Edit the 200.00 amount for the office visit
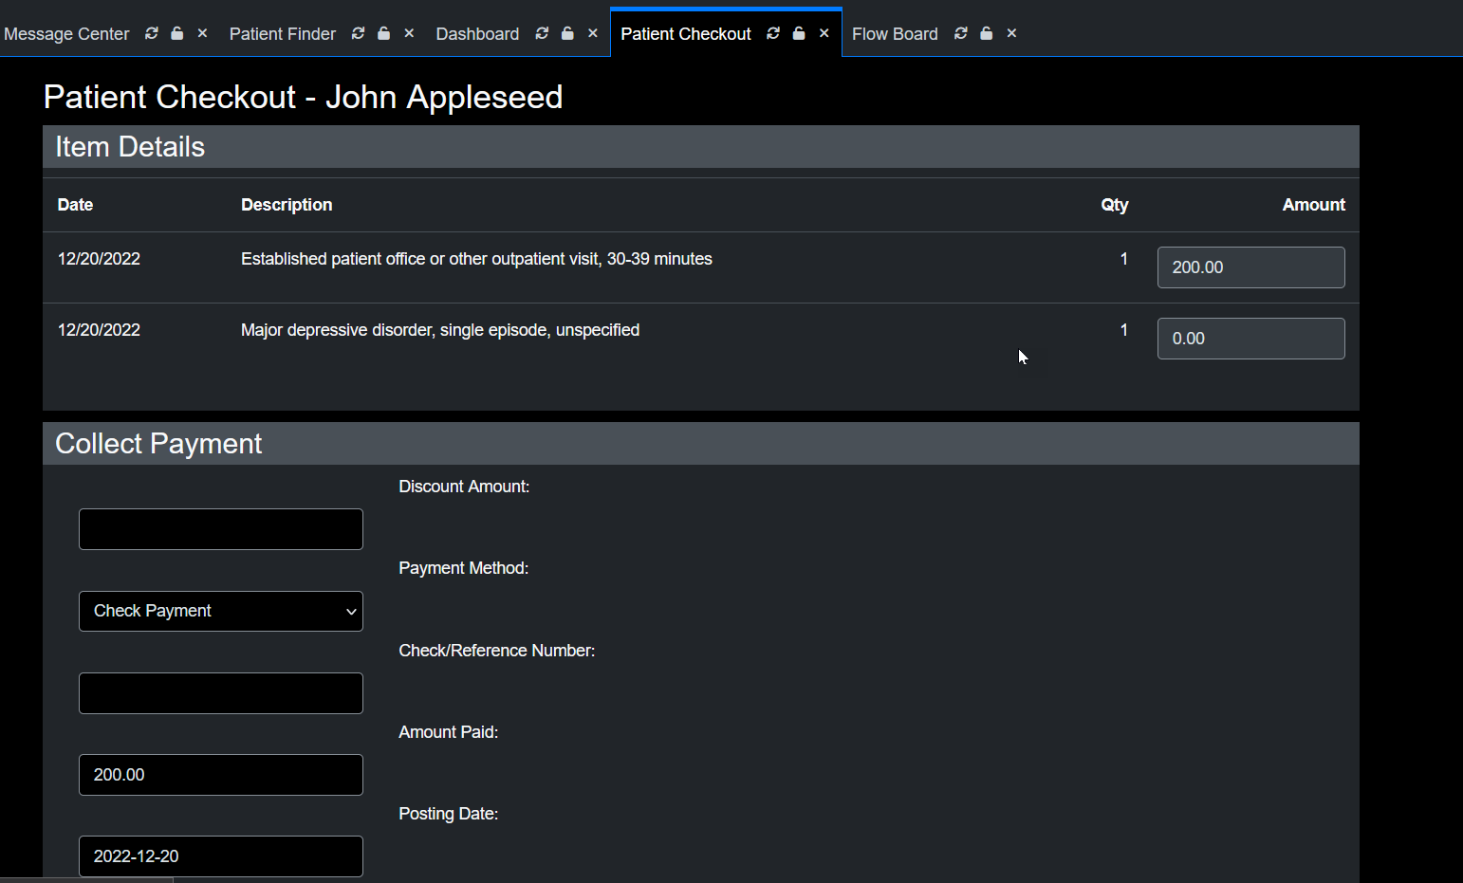The width and height of the screenshot is (1463, 883). coord(1250,267)
